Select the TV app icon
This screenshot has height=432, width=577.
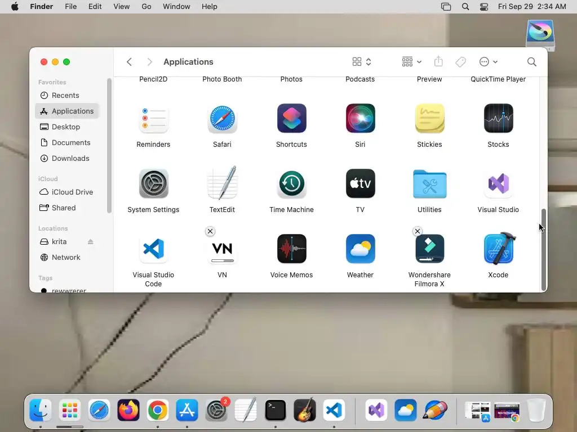(360, 184)
